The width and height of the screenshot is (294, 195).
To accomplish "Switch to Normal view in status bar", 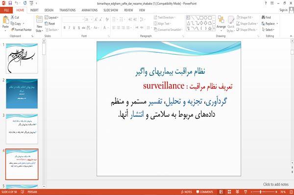I will (221, 192).
